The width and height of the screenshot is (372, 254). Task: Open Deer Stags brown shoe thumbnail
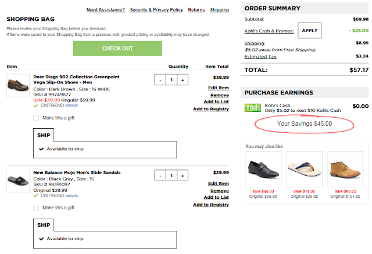[x=18, y=85]
